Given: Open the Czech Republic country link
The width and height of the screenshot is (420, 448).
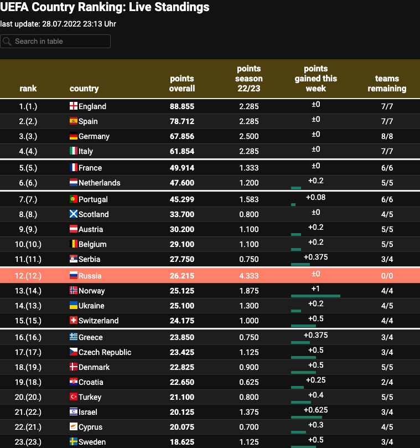Looking at the screenshot, I should pyautogui.click(x=105, y=352).
